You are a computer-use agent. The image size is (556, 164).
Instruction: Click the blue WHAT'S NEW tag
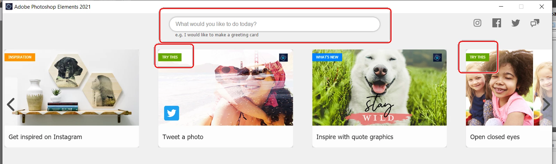[327, 57]
